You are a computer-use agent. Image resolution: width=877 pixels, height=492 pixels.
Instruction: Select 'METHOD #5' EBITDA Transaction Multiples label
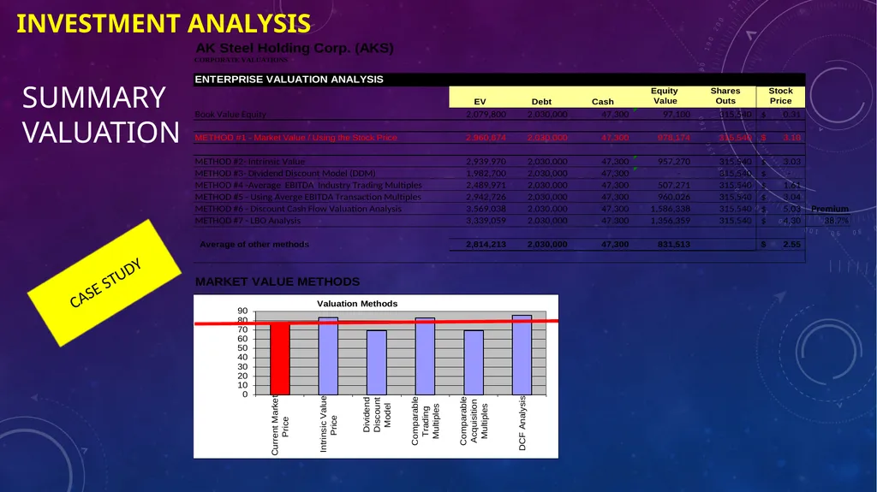308,197
